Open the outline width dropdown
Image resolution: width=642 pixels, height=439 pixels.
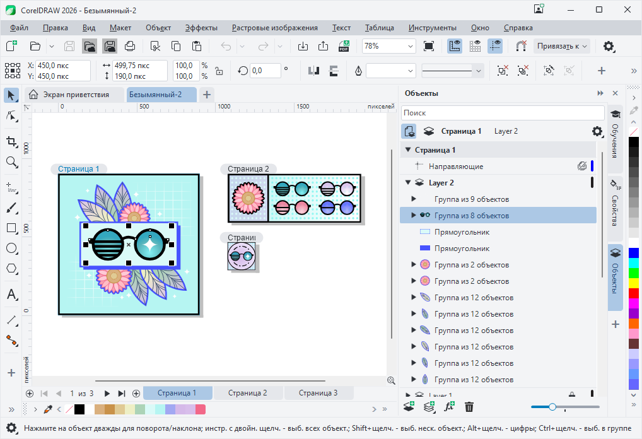coord(411,71)
